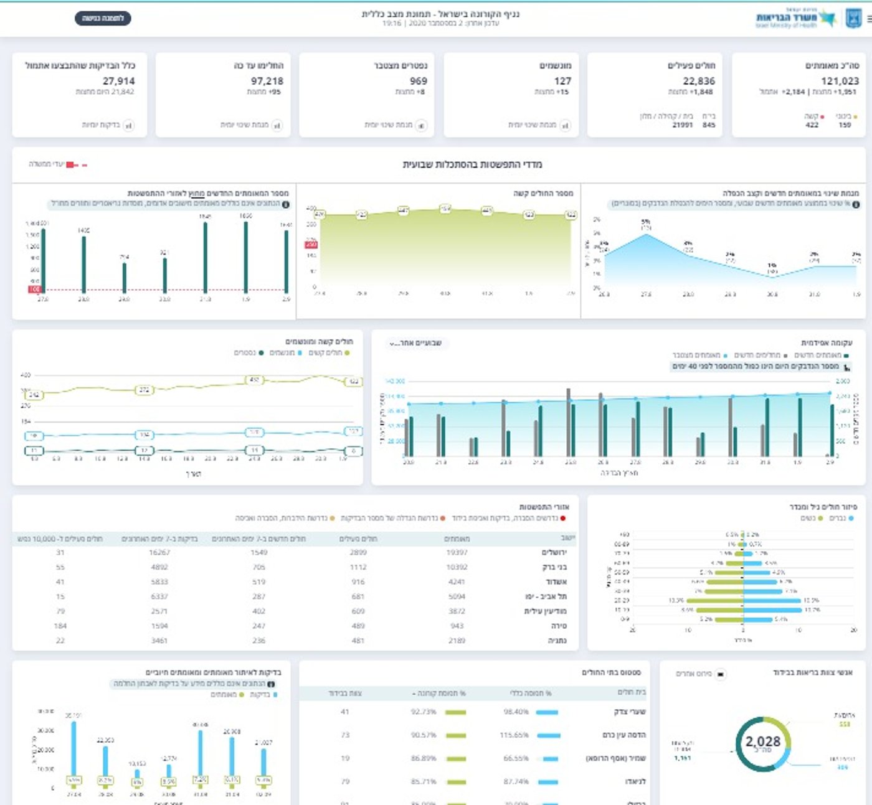Sort the hospitals table by % תפוסה כללי
872x805 pixels.
click(531, 694)
